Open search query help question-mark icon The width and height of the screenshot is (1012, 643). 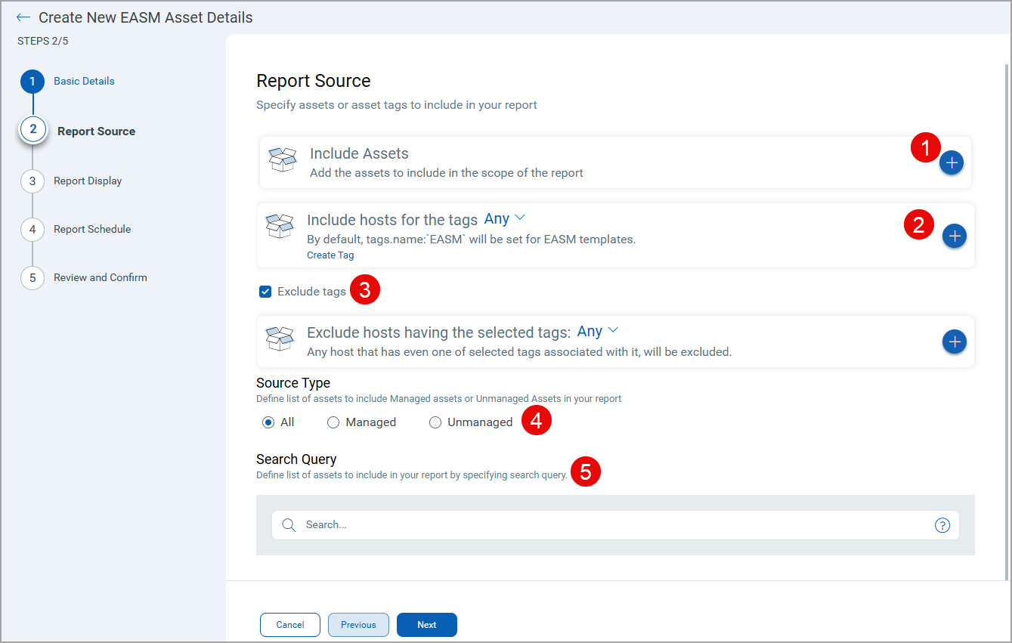click(942, 525)
